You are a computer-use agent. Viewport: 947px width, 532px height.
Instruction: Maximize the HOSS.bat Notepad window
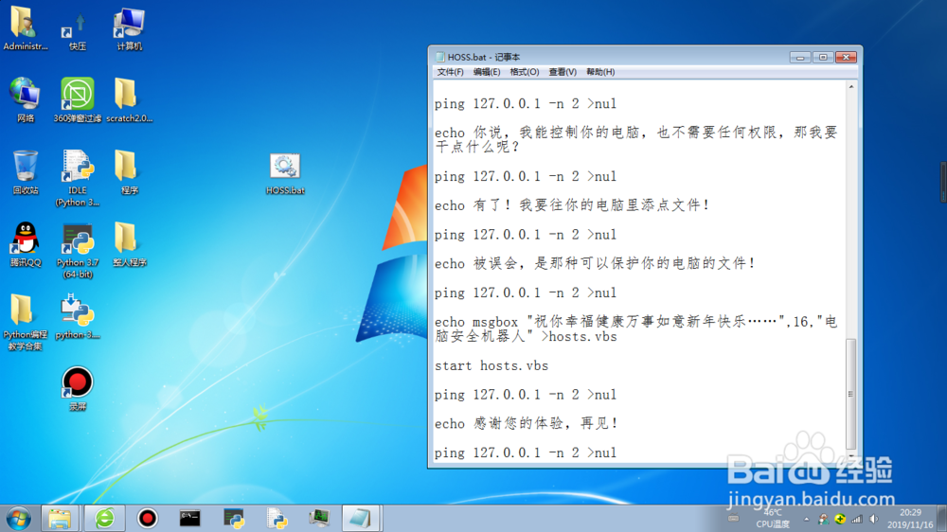point(823,58)
